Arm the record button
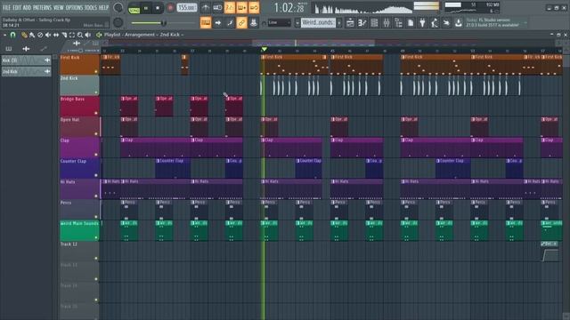Image resolution: width=570 pixels, height=320 pixels. [170, 8]
